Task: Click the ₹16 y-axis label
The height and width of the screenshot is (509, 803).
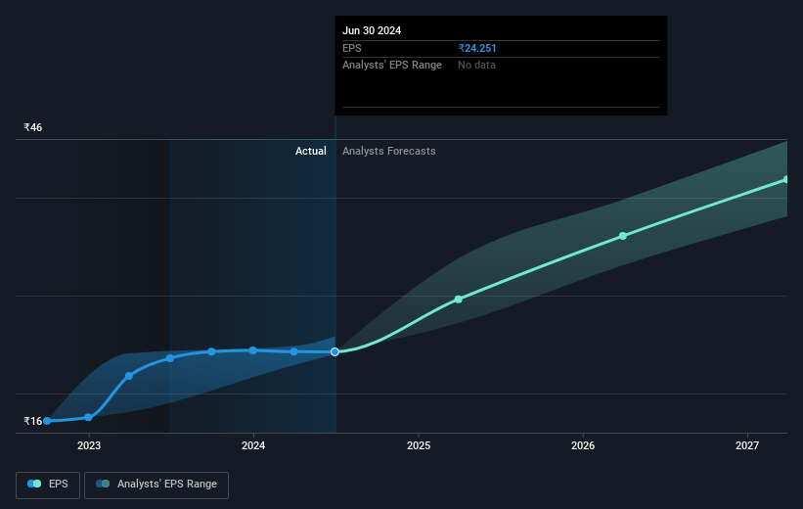Action: [x=33, y=421]
